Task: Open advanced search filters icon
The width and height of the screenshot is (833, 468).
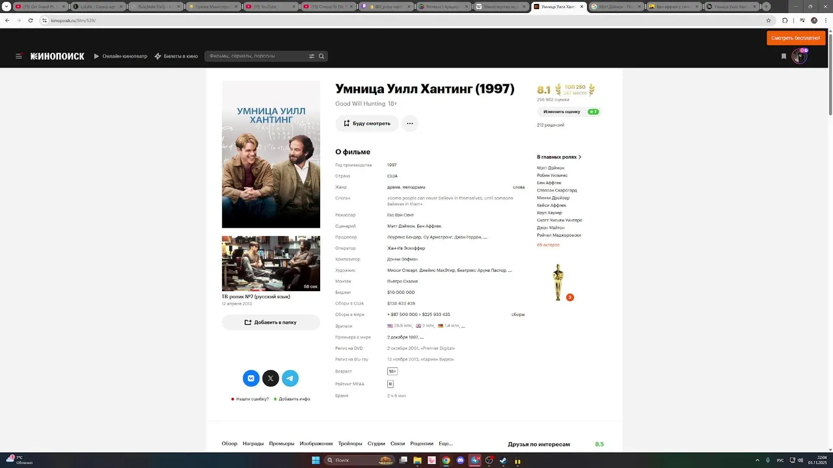Action: 312,56
